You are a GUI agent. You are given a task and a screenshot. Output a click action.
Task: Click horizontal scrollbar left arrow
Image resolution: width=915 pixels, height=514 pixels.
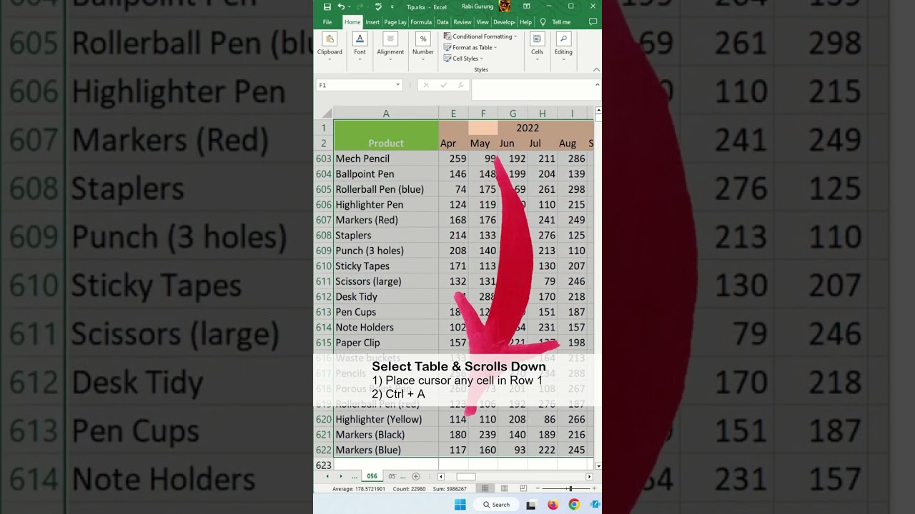click(441, 476)
